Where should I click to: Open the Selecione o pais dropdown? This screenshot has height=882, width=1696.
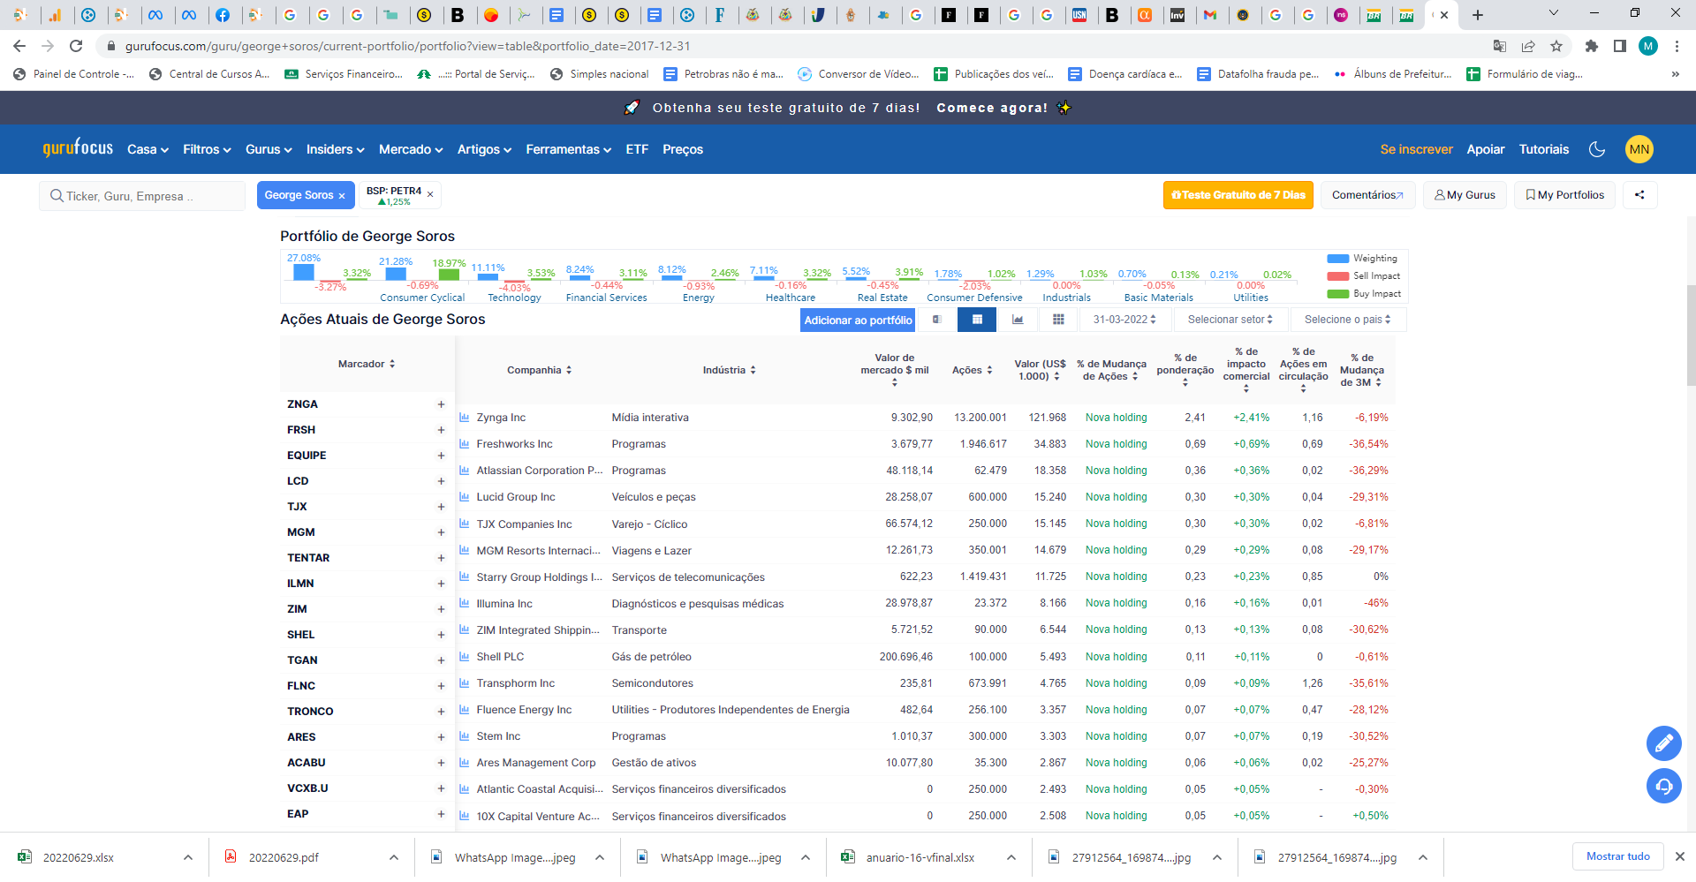[x=1348, y=320]
